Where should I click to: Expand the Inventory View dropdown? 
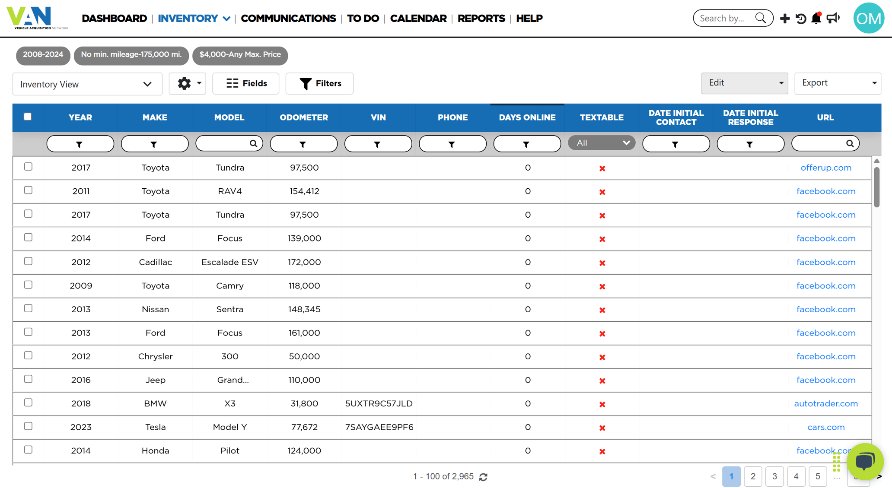click(x=87, y=84)
